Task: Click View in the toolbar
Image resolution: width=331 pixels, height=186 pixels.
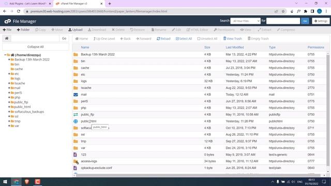Action: (x=246, y=30)
